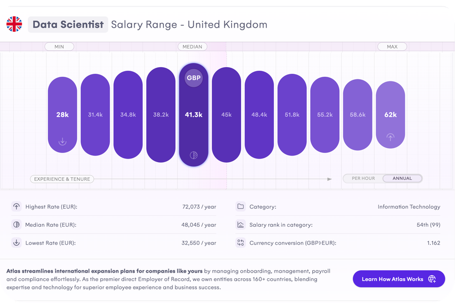Click the GBP currency badge on the median bar
The height and width of the screenshot is (303, 455).
click(194, 78)
